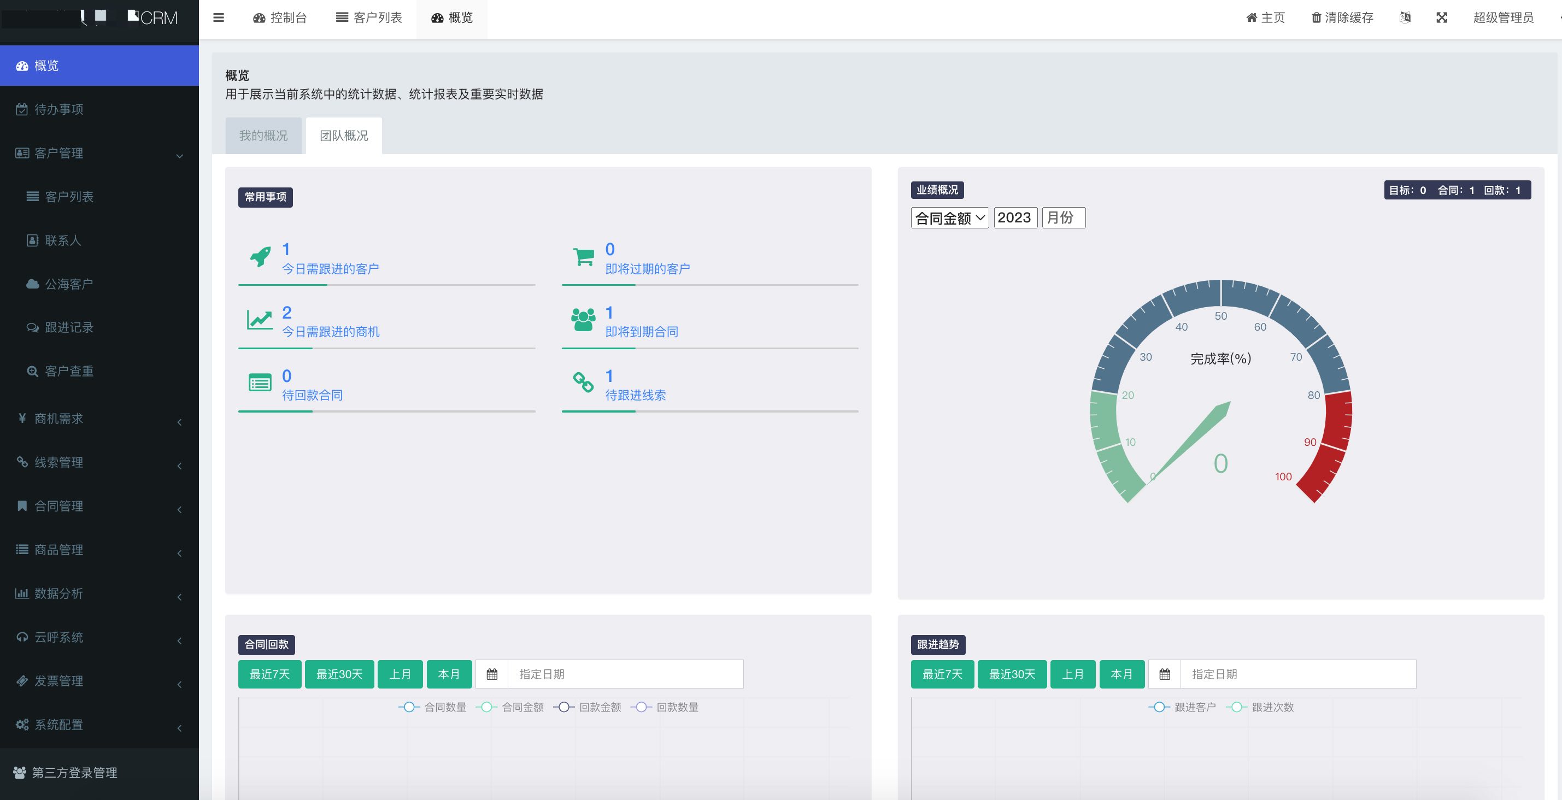1562x800 pixels.
Task: Click the line chart icon for opportunities
Action: pyautogui.click(x=260, y=319)
